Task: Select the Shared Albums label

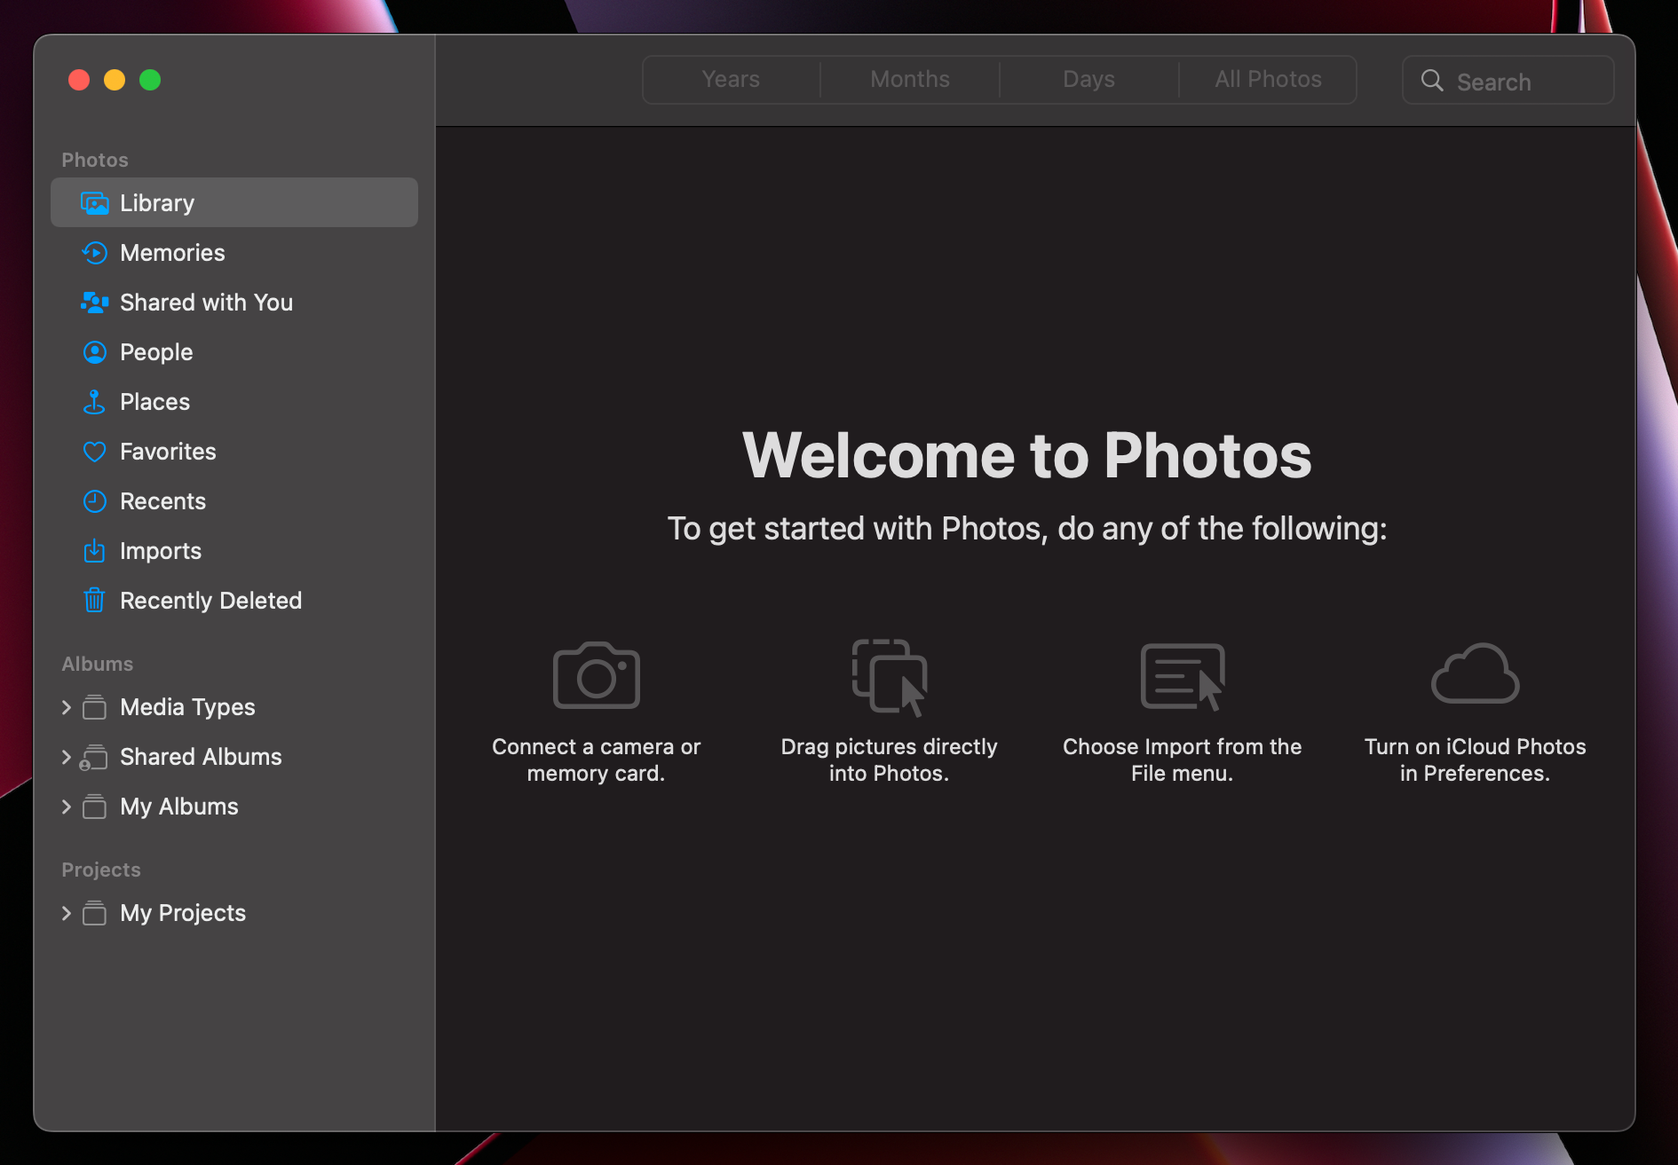Action: [201, 757]
